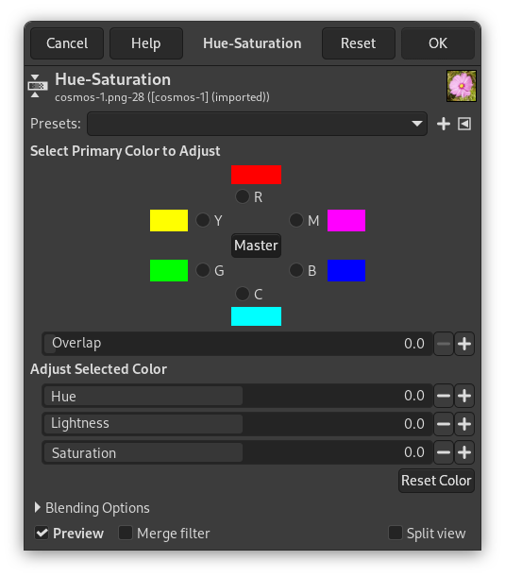Screen dimensions: 505x577
Task: Enable the Split view checkbox
Action: [396, 533]
